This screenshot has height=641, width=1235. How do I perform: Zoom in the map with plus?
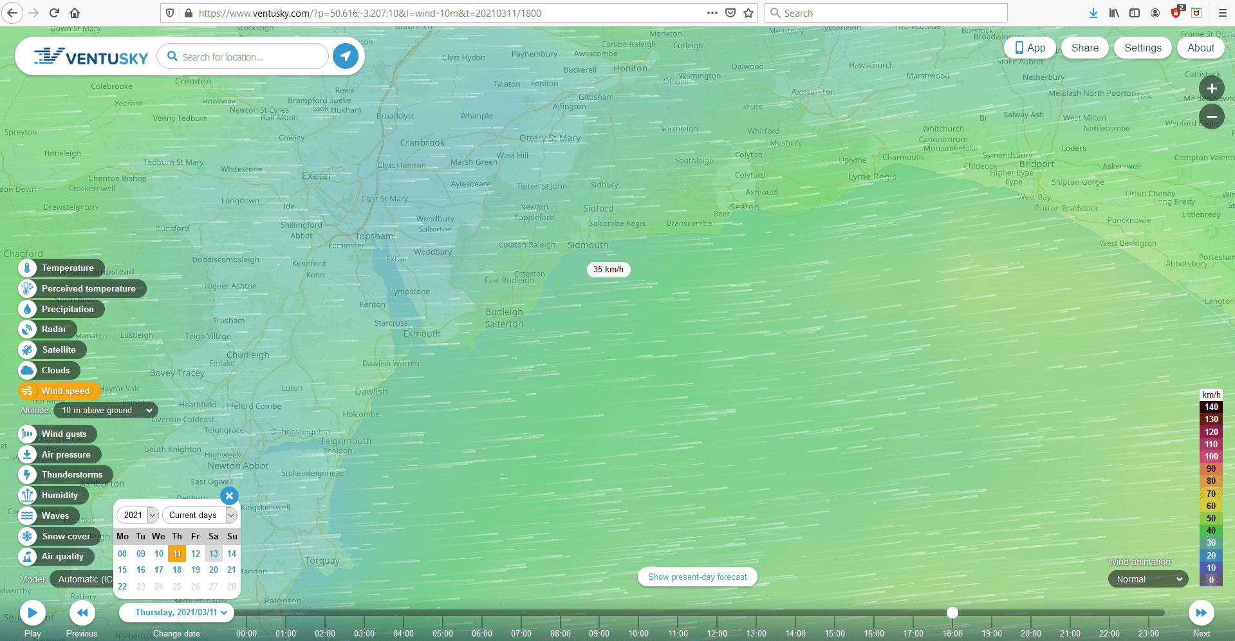(x=1211, y=89)
